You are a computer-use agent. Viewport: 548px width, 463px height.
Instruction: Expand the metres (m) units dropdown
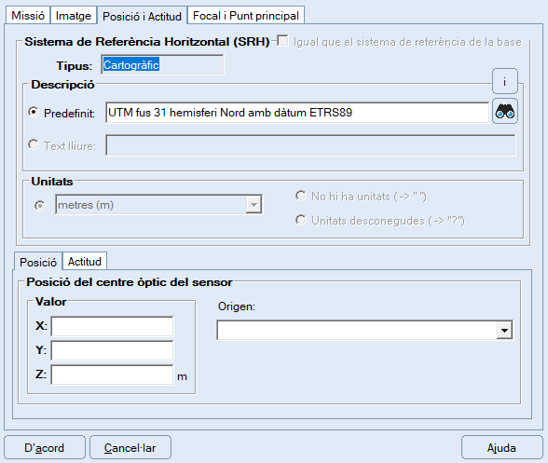tap(253, 205)
